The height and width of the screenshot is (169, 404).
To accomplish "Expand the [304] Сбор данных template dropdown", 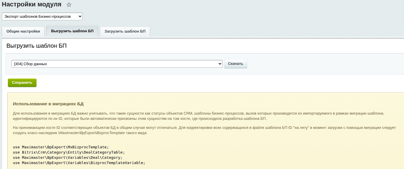I will tap(117, 64).
